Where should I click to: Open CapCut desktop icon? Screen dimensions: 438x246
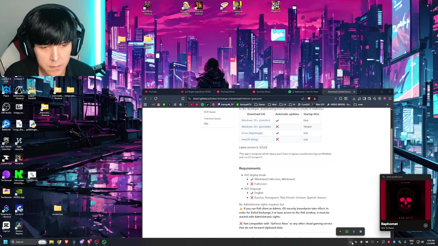click(x=6, y=227)
